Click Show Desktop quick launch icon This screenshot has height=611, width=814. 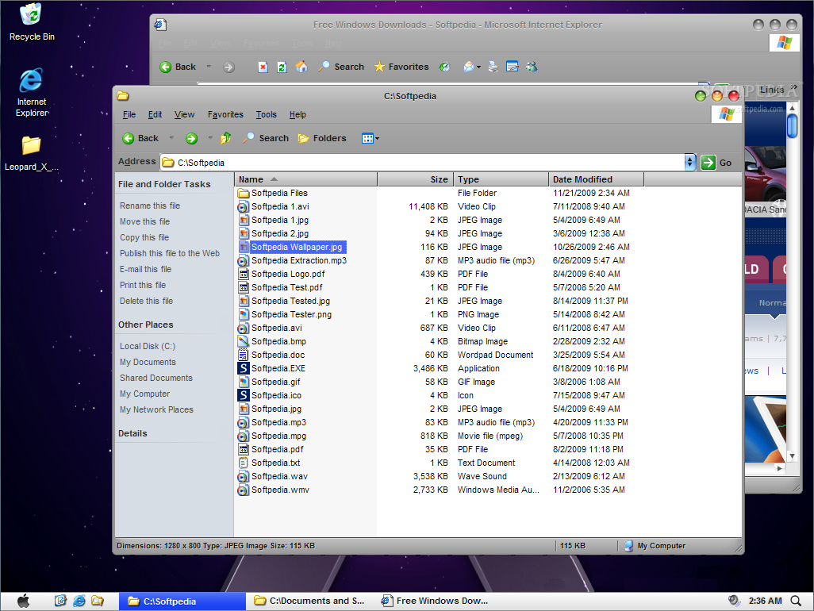click(60, 601)
